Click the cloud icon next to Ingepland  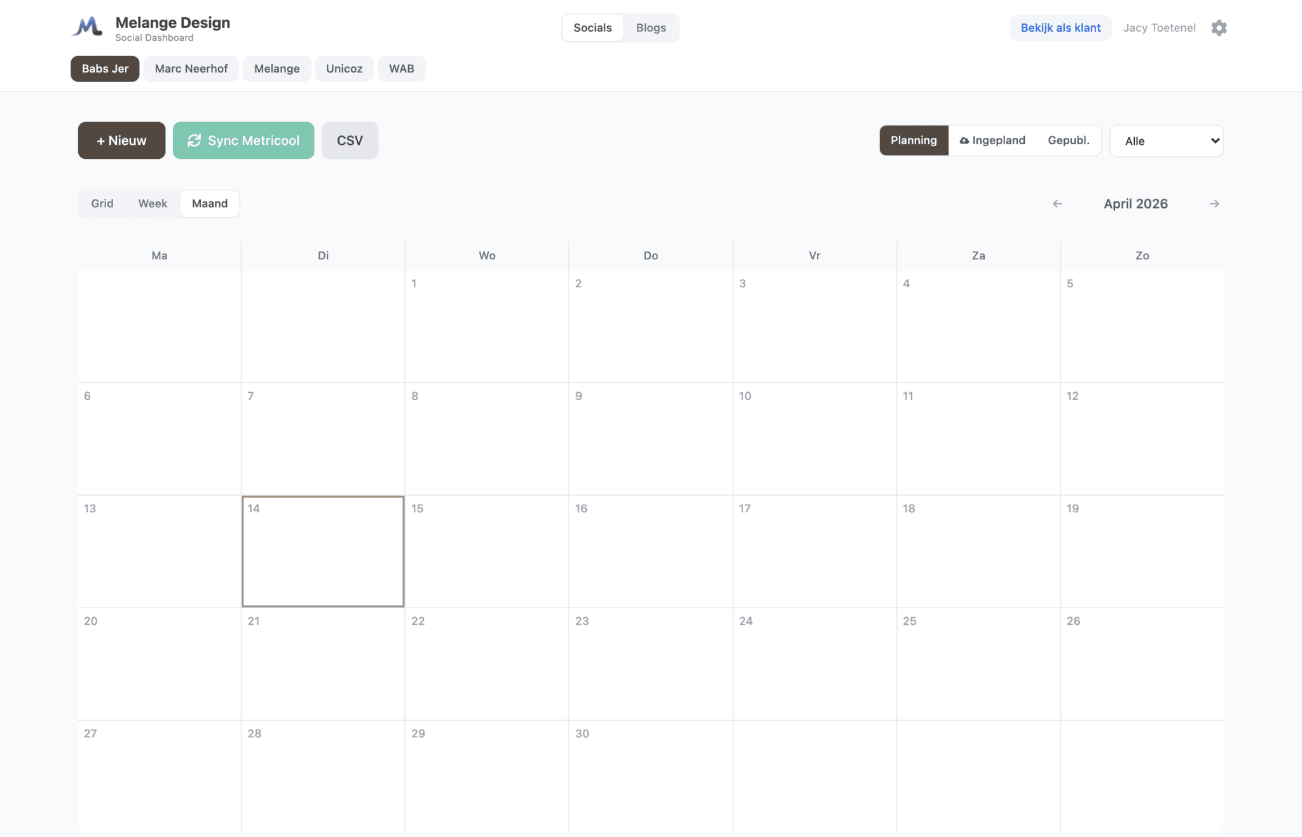965,140
